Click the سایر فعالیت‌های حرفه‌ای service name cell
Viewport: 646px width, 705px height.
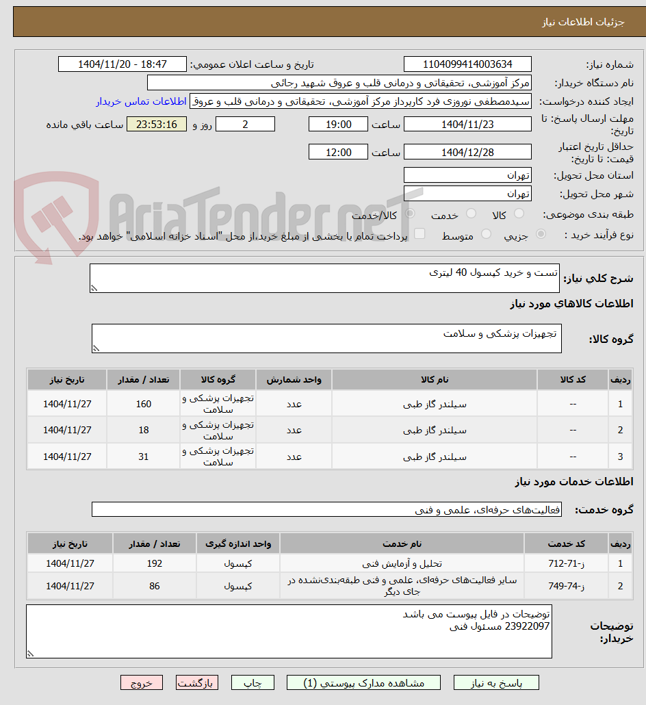(402, 586)
